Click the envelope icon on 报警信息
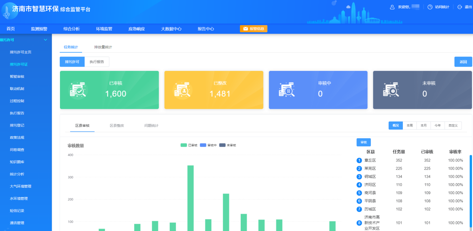Viewport: 473px width, 231px height. (x=246, y=29)
